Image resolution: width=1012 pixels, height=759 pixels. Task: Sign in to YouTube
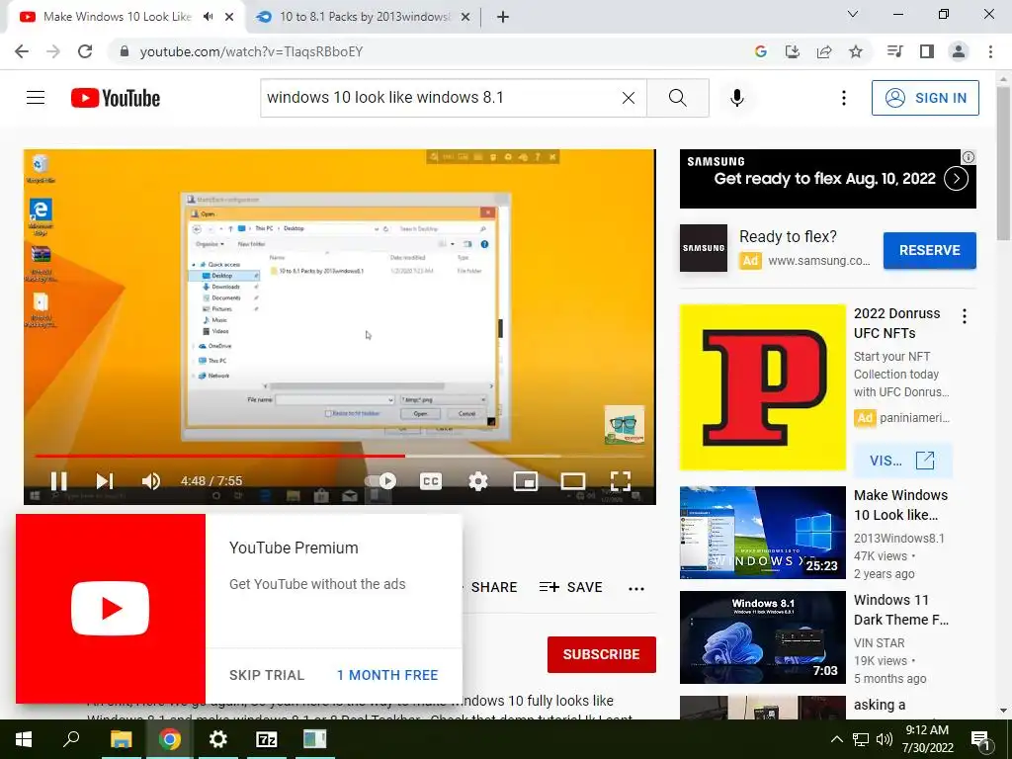(x=925, y=98)
